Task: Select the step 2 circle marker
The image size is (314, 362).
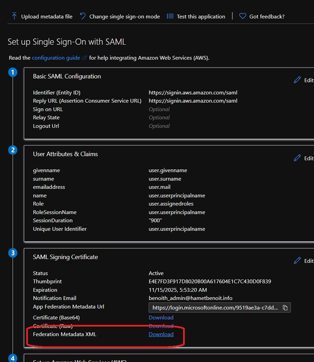Action: click(13, 150)
